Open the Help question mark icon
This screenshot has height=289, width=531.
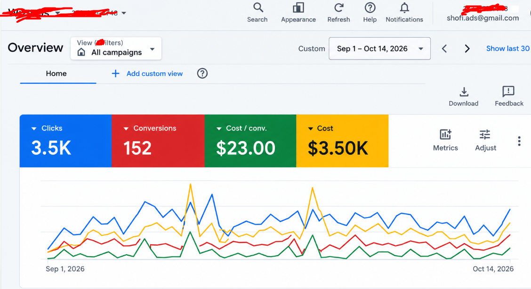370,8
